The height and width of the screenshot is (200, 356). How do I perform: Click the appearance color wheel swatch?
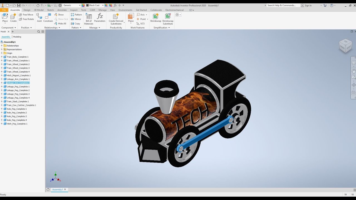(x=83, y=5)
